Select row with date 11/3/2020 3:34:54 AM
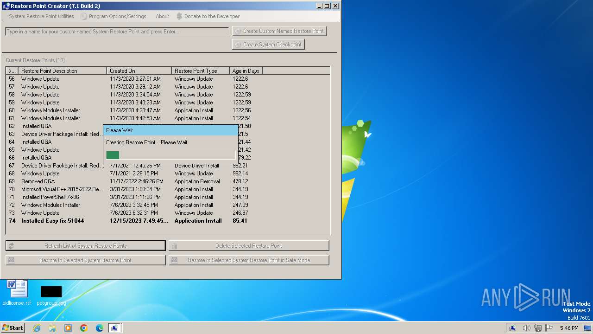The height and width of the screenshot is (334, 593). 168,95
